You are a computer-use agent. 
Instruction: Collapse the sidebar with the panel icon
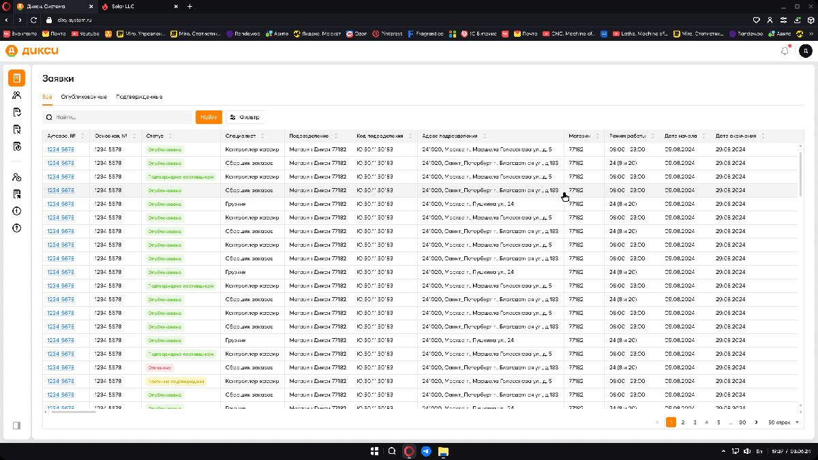(17, 425)
